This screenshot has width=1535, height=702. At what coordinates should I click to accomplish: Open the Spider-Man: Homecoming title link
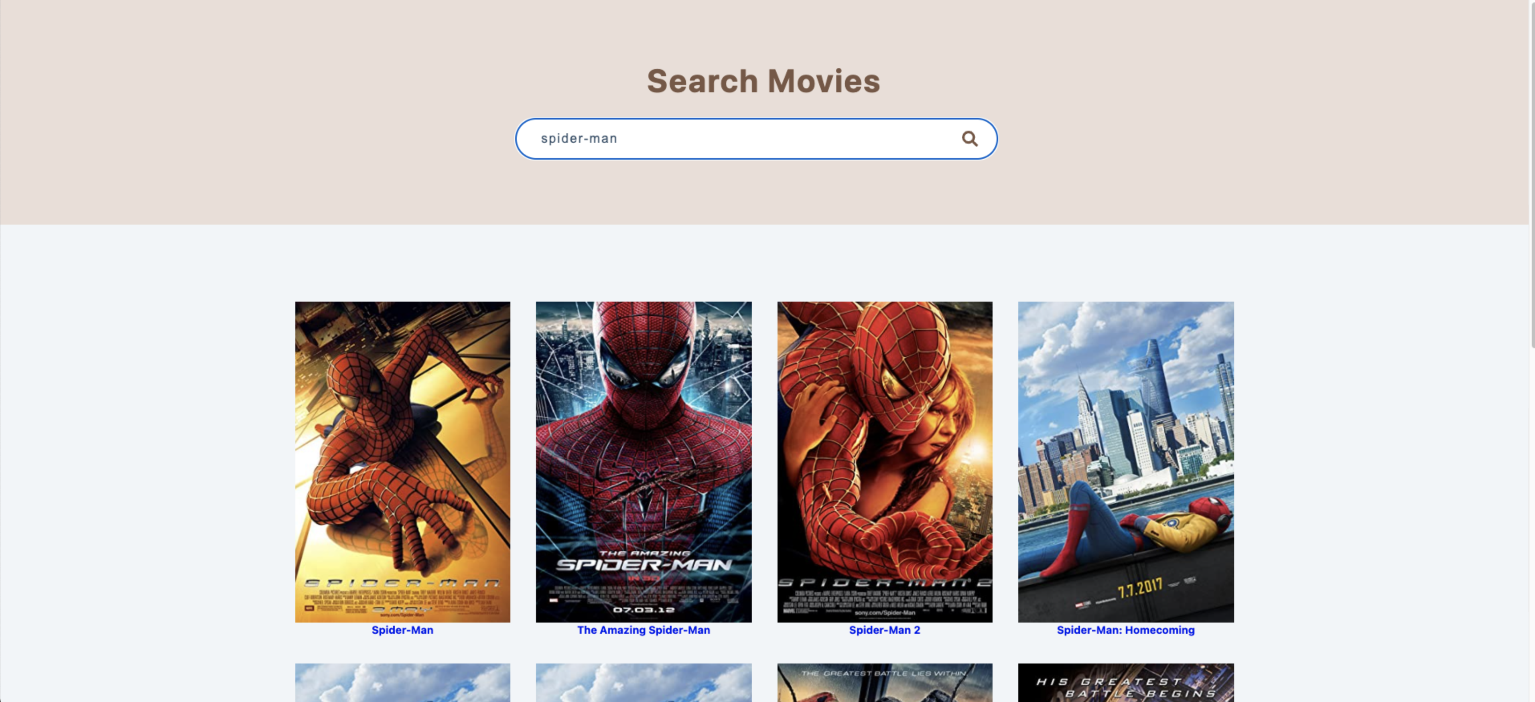pos(1126,630)
